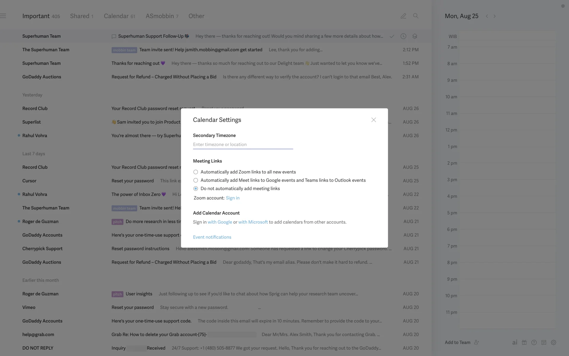The width and height of the screenshot is (569, 356).
Task: Click the compose pencil icon
Action: [x=403, y=16]
